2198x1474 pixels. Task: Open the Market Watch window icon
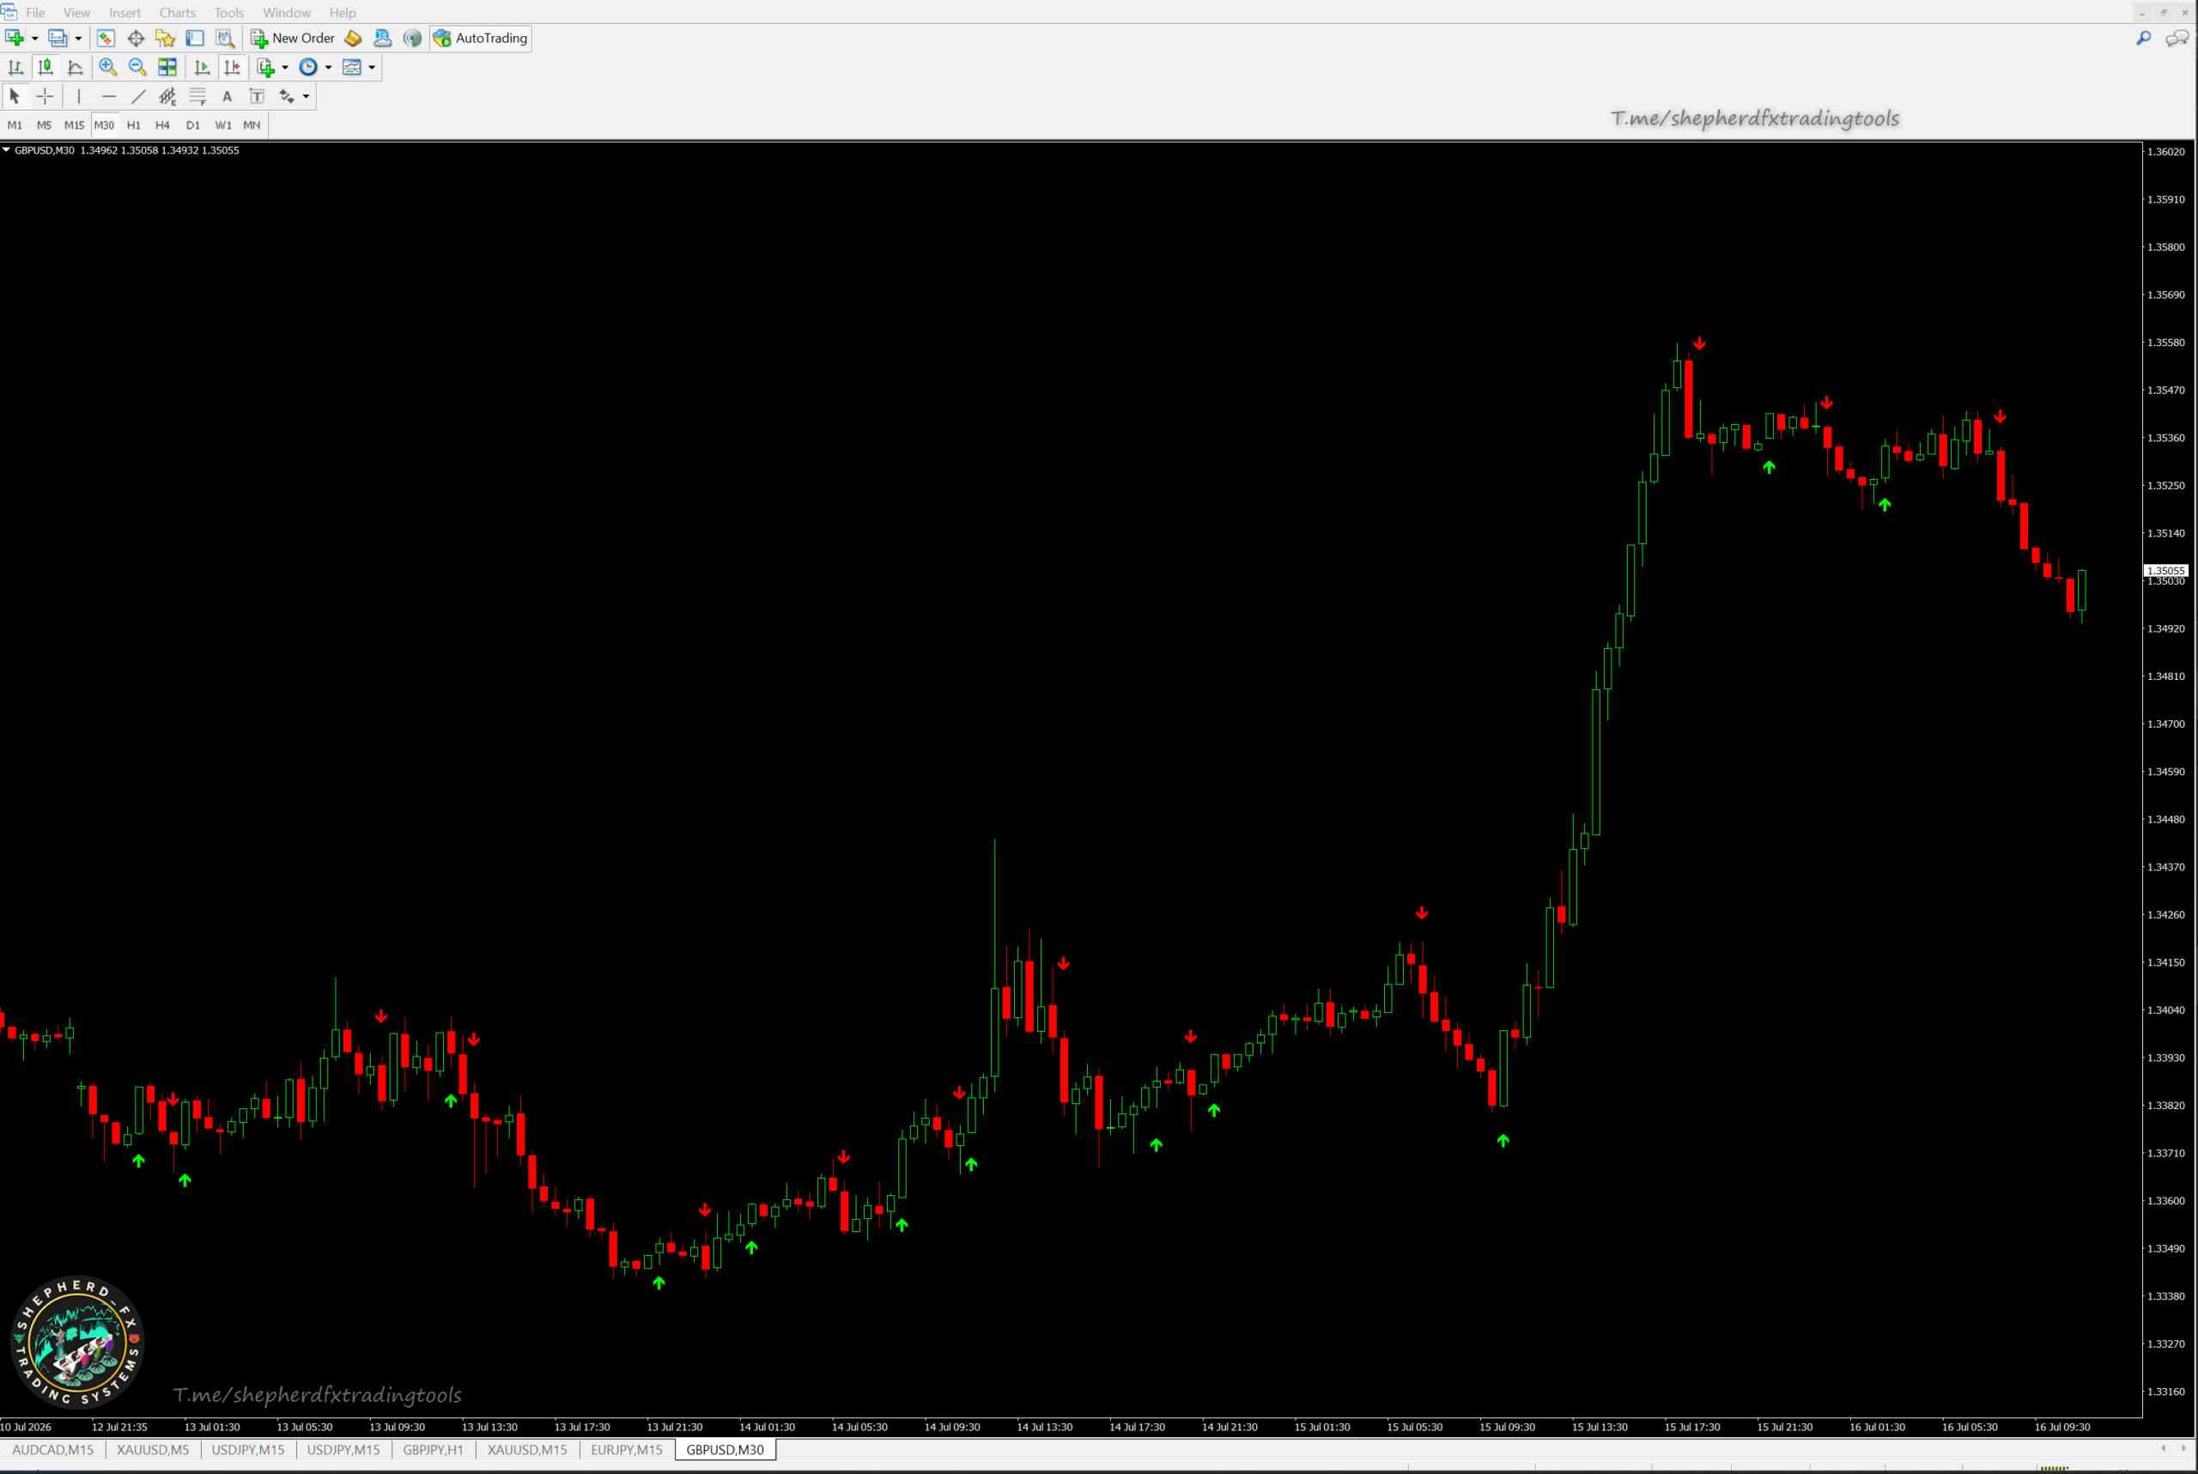coord(106,38)
